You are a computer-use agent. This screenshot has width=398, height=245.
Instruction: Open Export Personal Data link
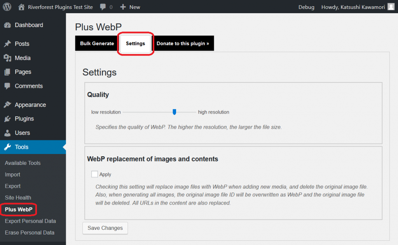[30, 221]
